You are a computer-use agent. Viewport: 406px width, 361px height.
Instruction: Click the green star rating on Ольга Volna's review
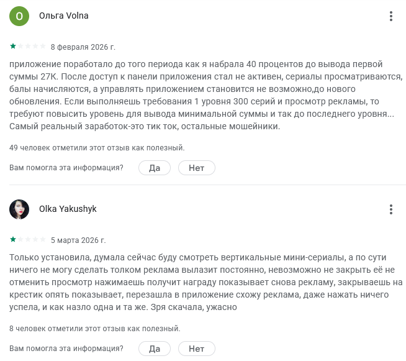[13, 47]
